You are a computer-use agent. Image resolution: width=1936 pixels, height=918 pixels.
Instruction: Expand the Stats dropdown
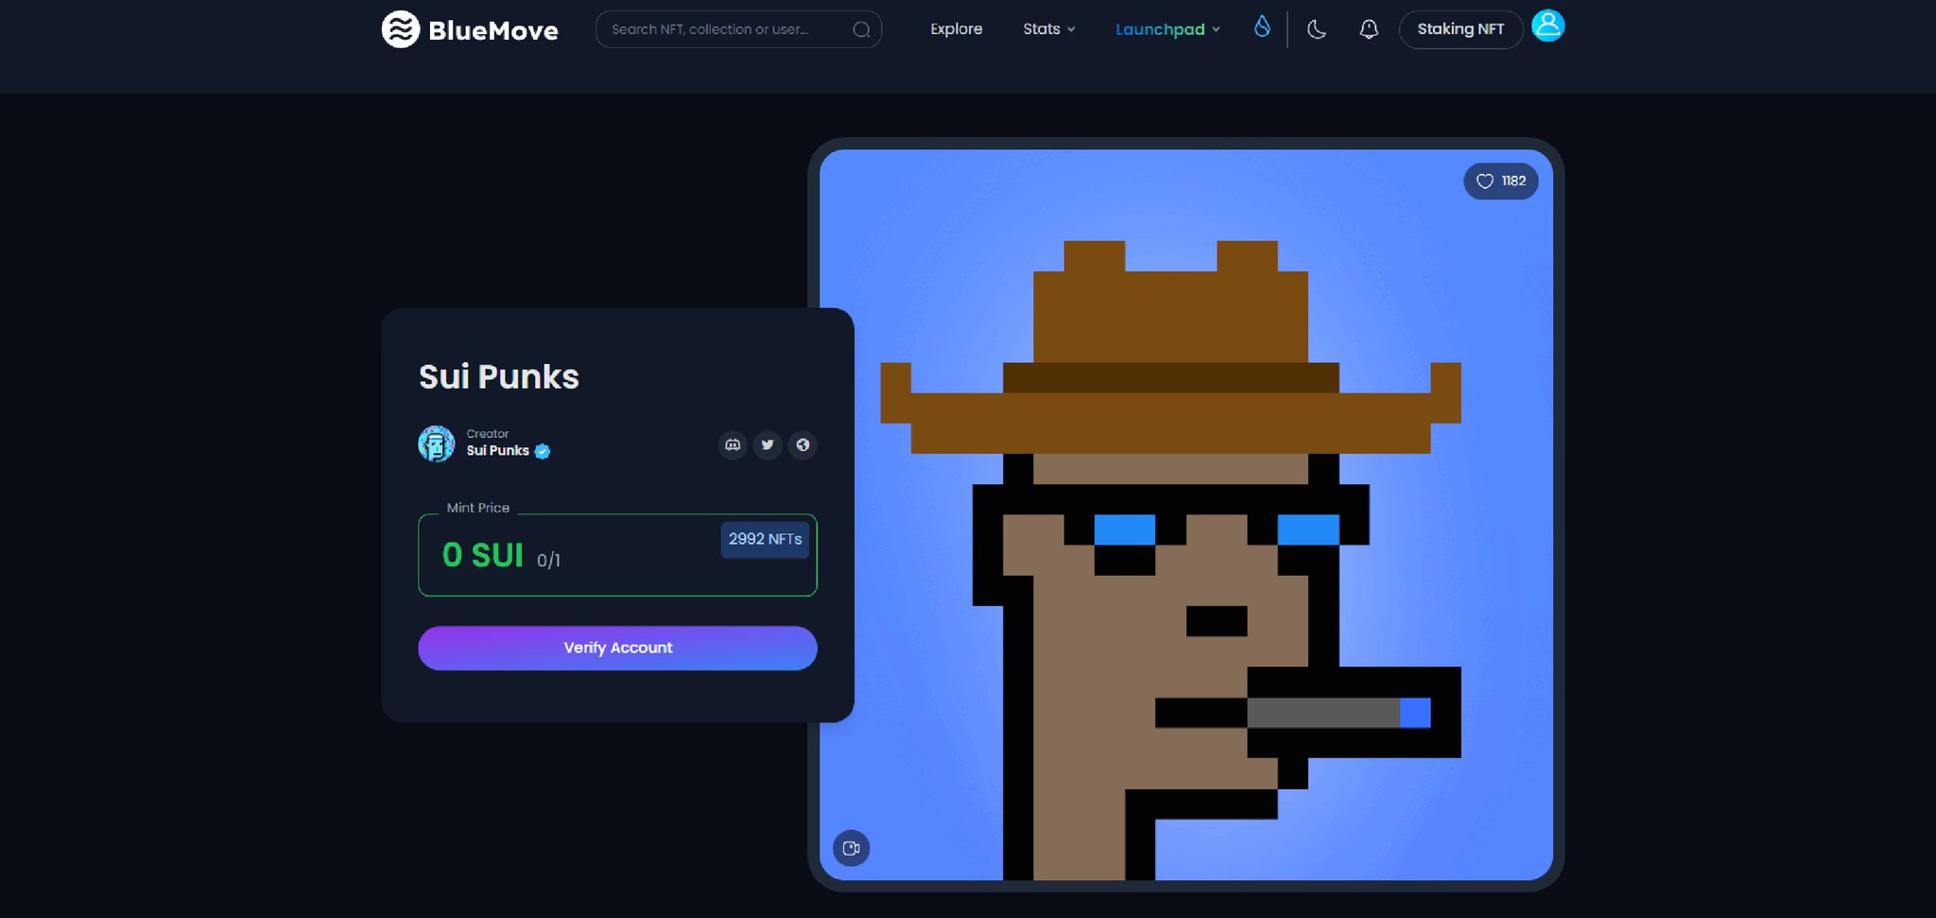click(x=1048, y=29)
